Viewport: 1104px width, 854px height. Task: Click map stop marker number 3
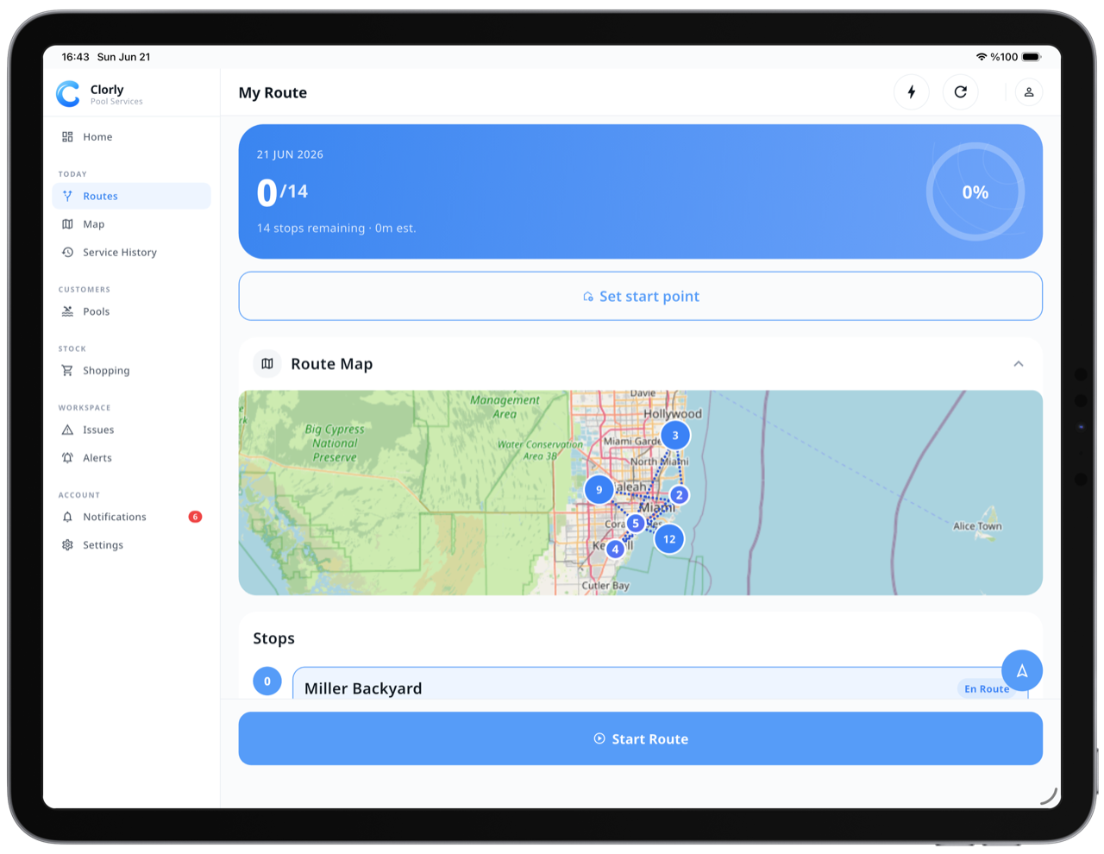click(x=675, y=435)
